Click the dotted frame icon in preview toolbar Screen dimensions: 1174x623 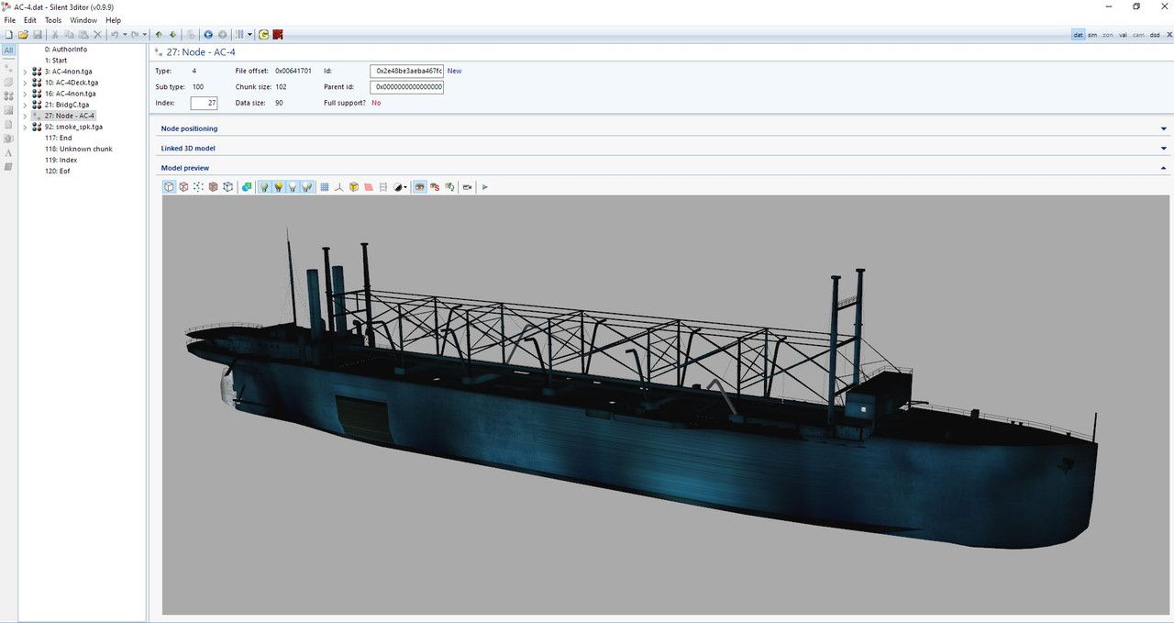tap(383, 187)
